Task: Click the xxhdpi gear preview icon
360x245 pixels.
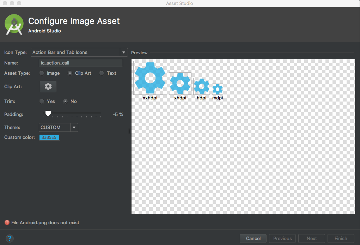Action: 150,78
